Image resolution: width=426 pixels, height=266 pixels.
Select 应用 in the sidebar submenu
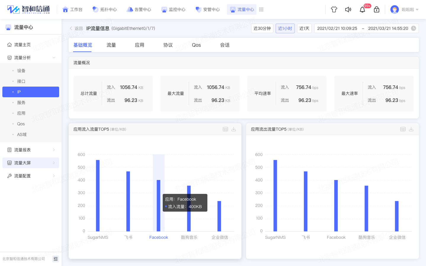click(x=21, y=113)
